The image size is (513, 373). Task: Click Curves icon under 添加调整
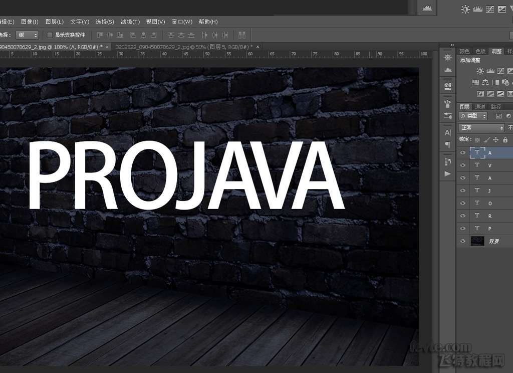pyautogui.click(x=500, y=71)
